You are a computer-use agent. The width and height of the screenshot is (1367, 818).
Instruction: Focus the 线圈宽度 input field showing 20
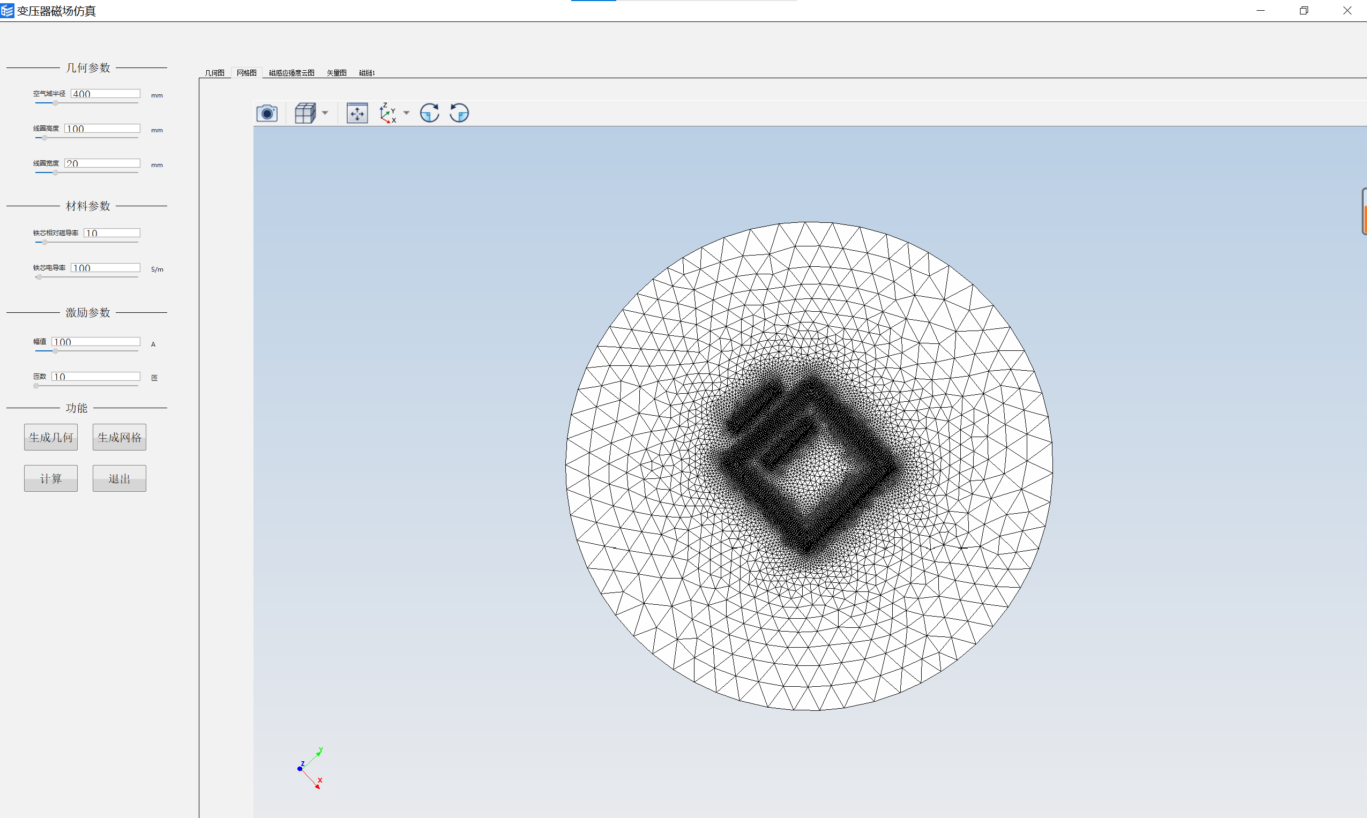102,163
